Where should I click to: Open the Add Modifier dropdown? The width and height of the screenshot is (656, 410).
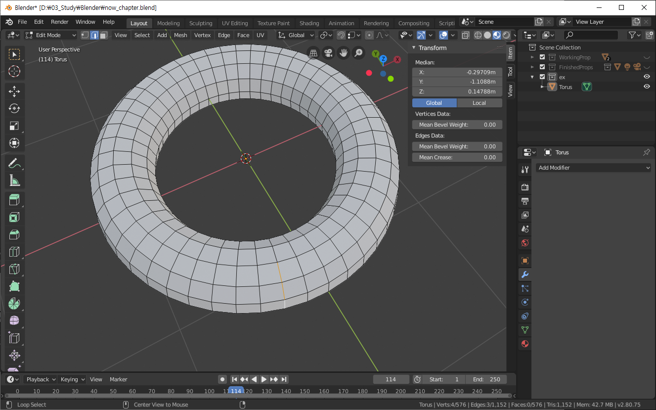[593, 168]
